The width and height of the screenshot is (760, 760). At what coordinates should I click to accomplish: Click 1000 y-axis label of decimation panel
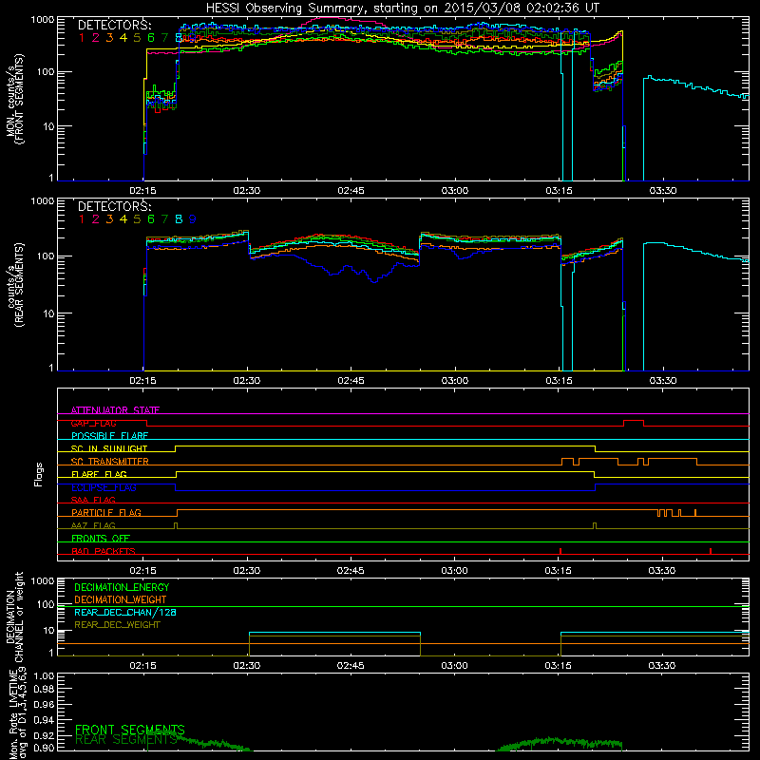click(x=43, y=580)
